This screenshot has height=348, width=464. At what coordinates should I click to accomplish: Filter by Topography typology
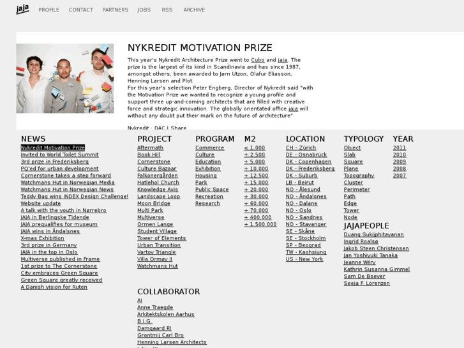coord(359,176)
